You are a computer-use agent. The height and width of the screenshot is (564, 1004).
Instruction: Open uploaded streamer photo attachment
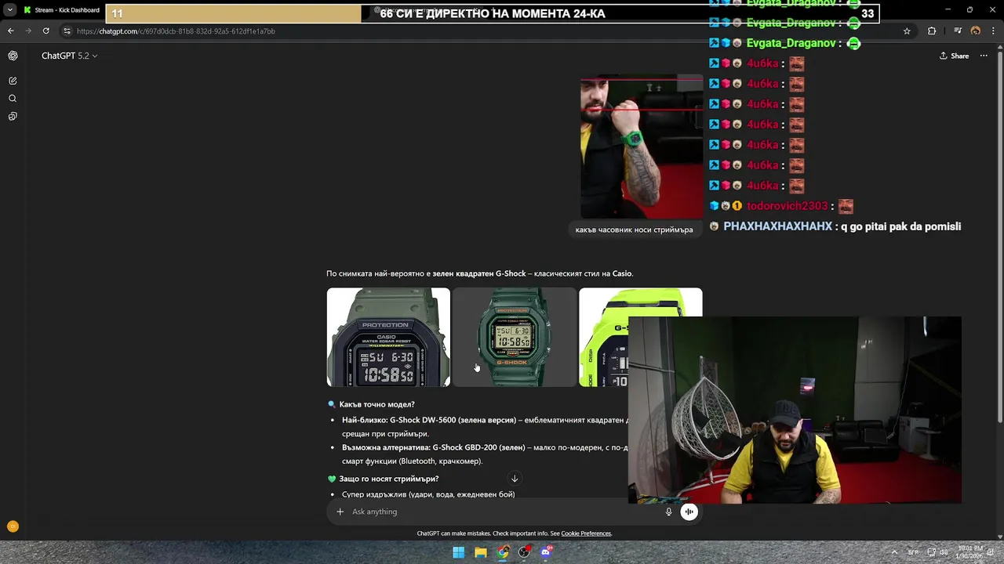pos(642,146)
